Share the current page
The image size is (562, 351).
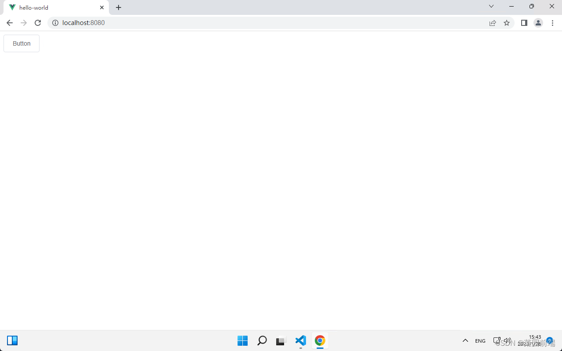[x=493, y=23]
